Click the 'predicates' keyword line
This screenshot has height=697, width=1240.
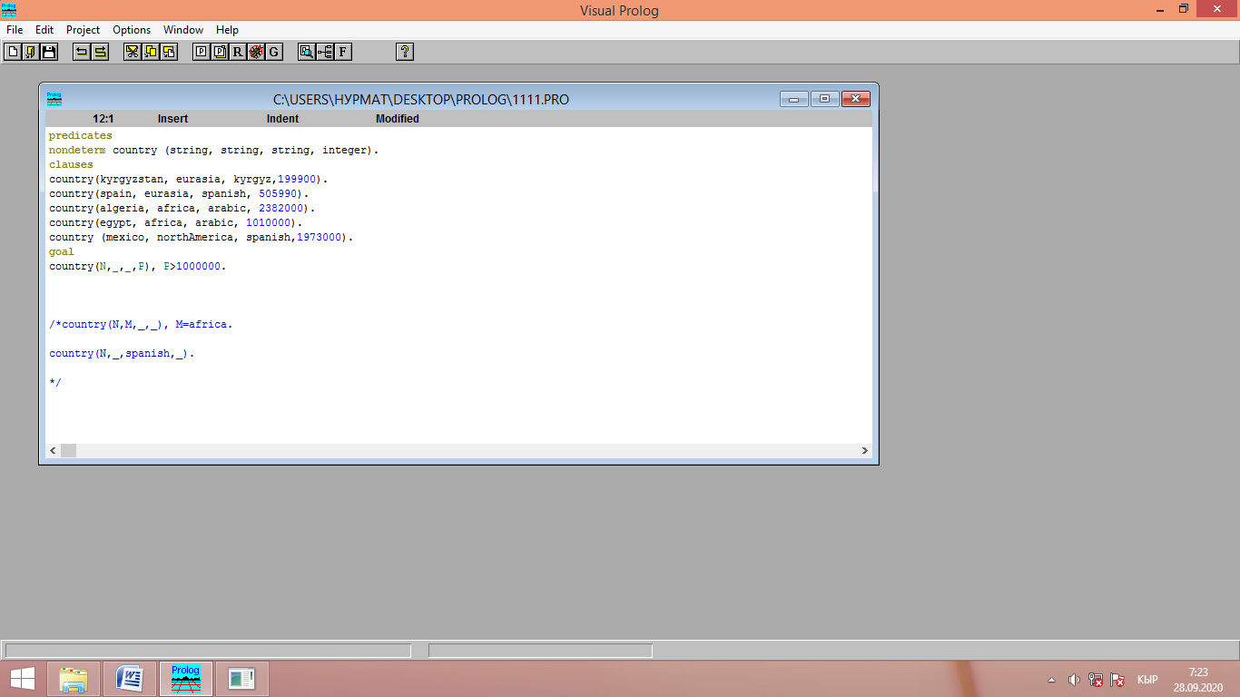point(81,136)
